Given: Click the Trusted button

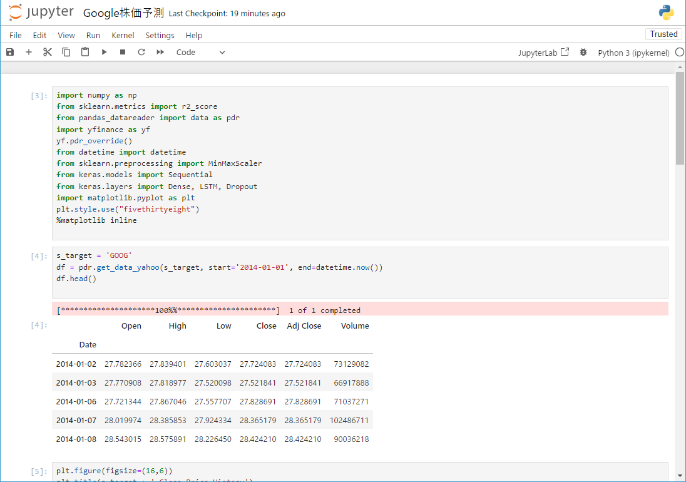Looking at the screenshot, I should click(x=663, y=34).
